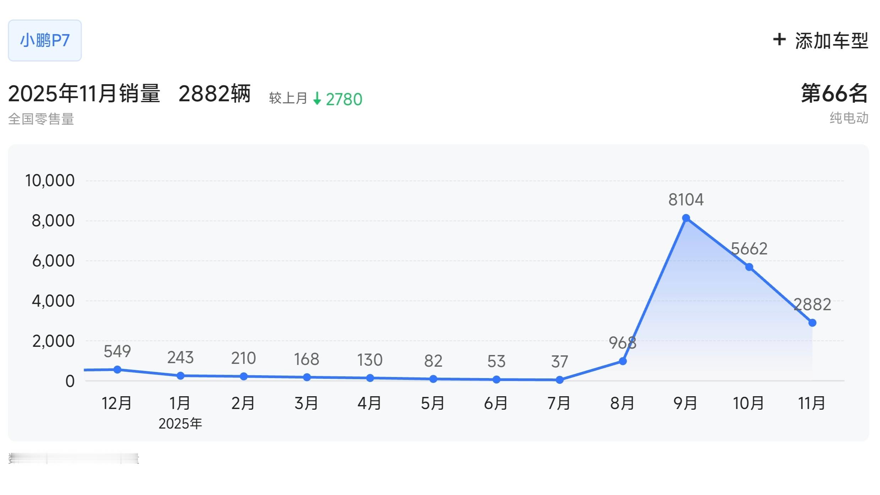Click the 第66名 ranking text

point(834,93)
